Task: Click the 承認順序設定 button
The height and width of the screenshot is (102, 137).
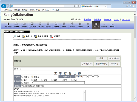Action: coord(101,64)
